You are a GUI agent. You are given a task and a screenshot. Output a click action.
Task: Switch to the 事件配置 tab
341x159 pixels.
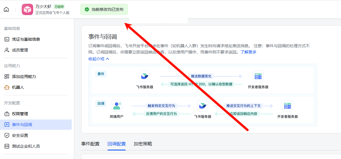pos(90,144)
